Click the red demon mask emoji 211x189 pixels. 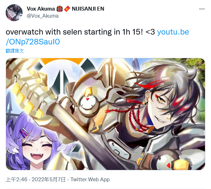point(60,9)
